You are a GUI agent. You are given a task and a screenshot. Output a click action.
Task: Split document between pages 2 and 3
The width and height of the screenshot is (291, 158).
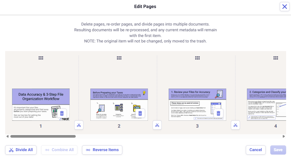(x=157, y=125)
